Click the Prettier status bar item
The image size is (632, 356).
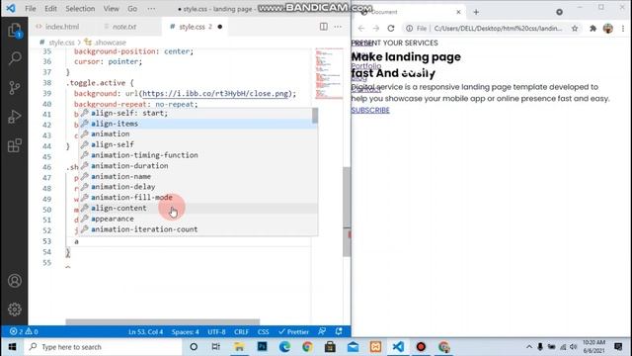pyautogui.click(x=294, y=331)
